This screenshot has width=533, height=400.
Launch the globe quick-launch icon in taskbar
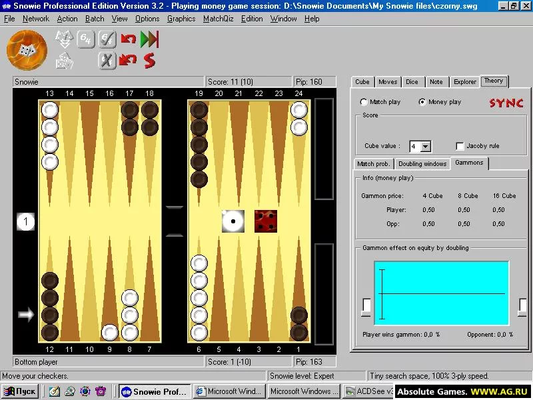click(x=85, y=391)
